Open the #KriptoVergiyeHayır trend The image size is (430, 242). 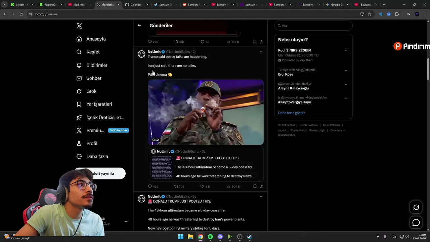coord(295,102)
